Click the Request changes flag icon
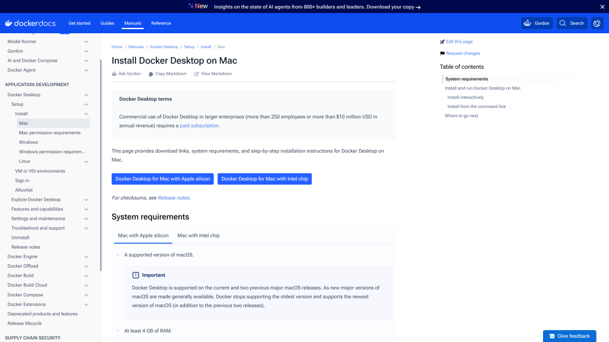609x342 pixels. (442, 53)
